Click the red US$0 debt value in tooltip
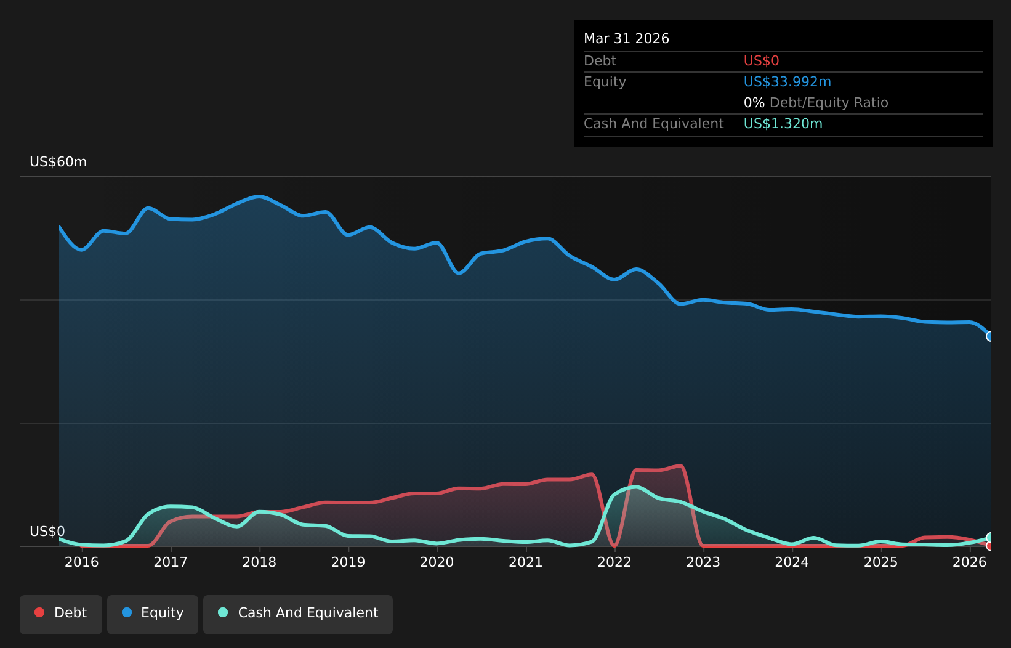1011x648 pixels. click(762, 61)
